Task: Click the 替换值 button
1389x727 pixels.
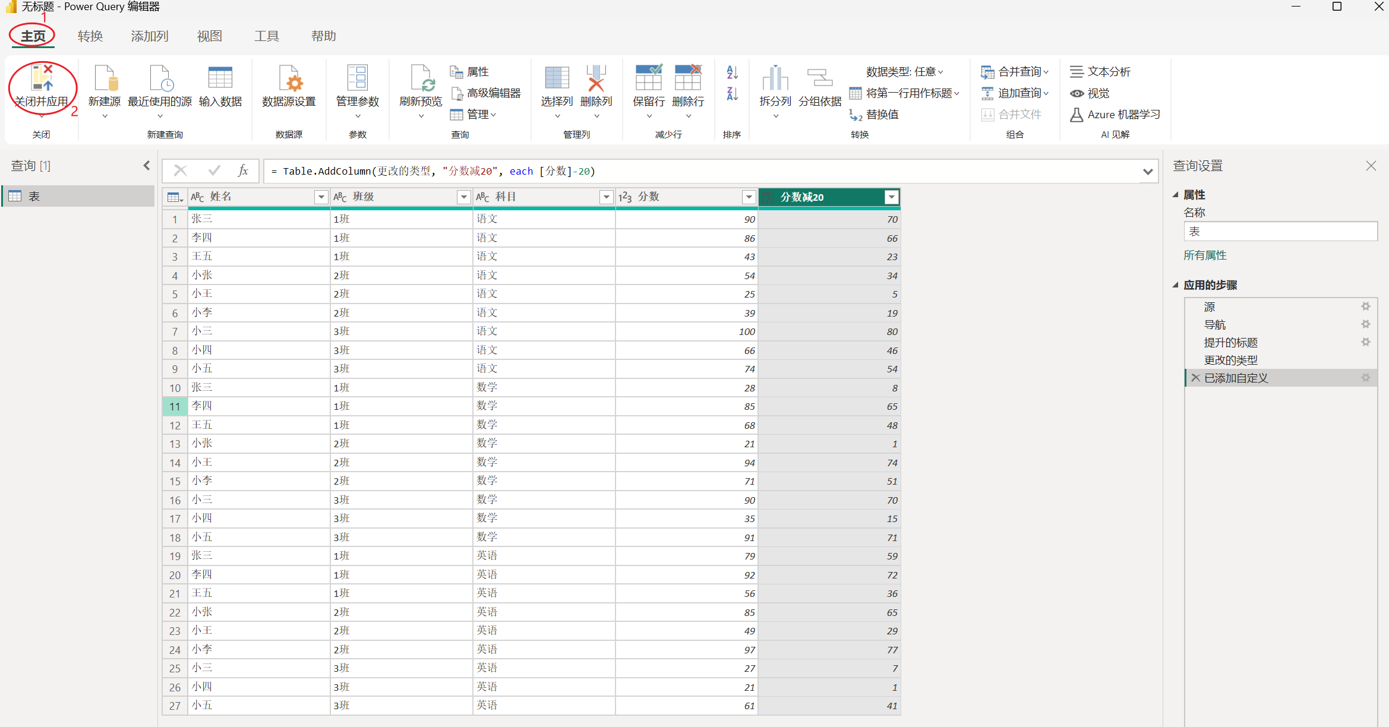Action: click(x=882, y=115)
